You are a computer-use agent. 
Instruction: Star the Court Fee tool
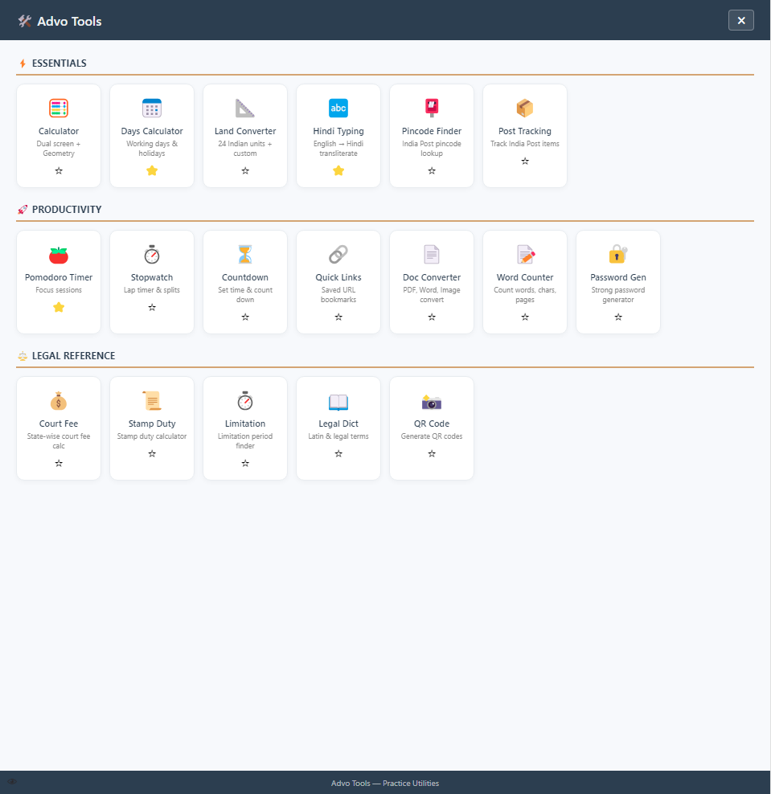point(59,464)
